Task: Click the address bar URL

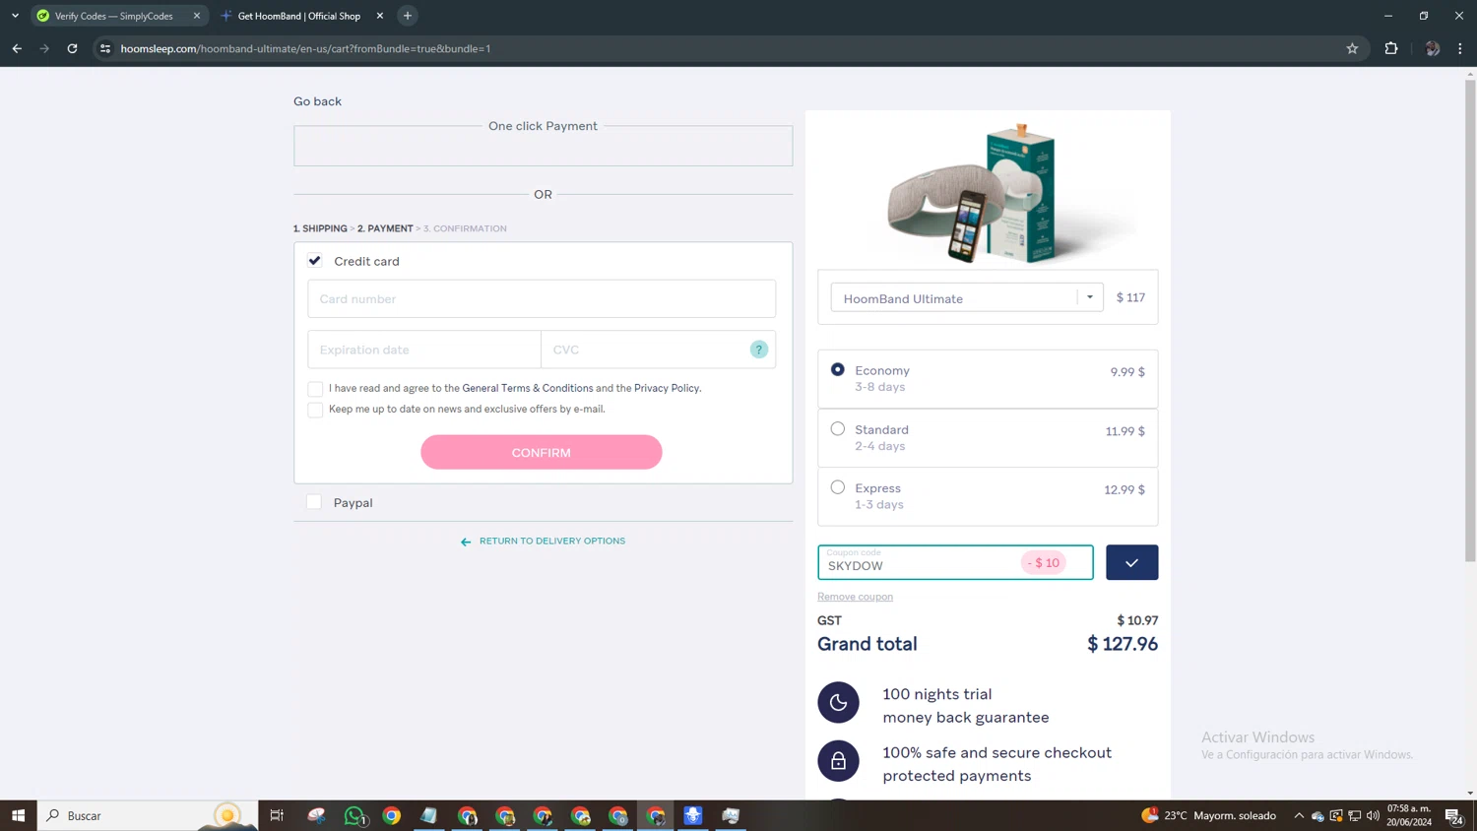Action: (x=305, y=48)
